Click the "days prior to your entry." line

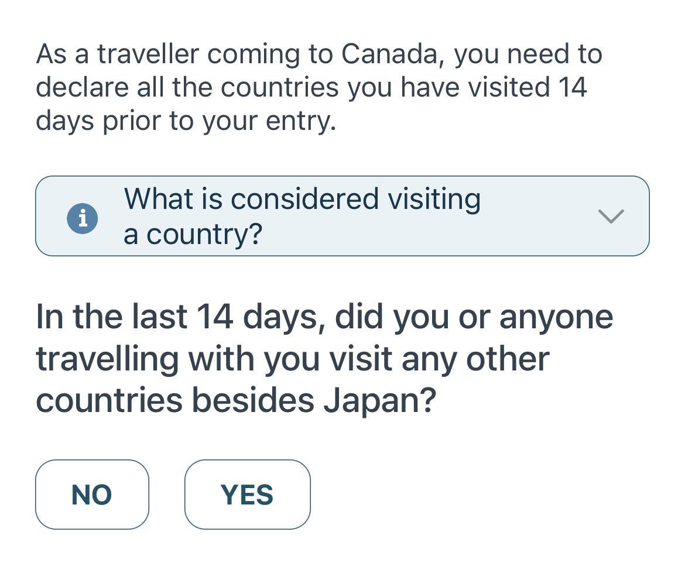click(186, 121)
